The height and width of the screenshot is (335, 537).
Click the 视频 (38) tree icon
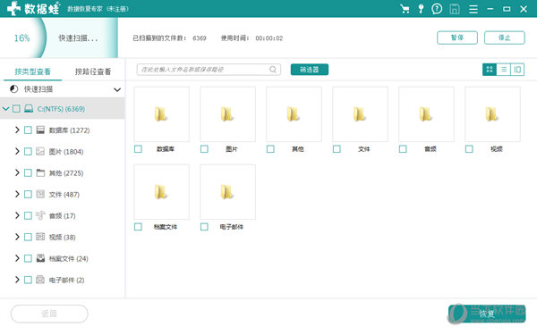point(40,237)
